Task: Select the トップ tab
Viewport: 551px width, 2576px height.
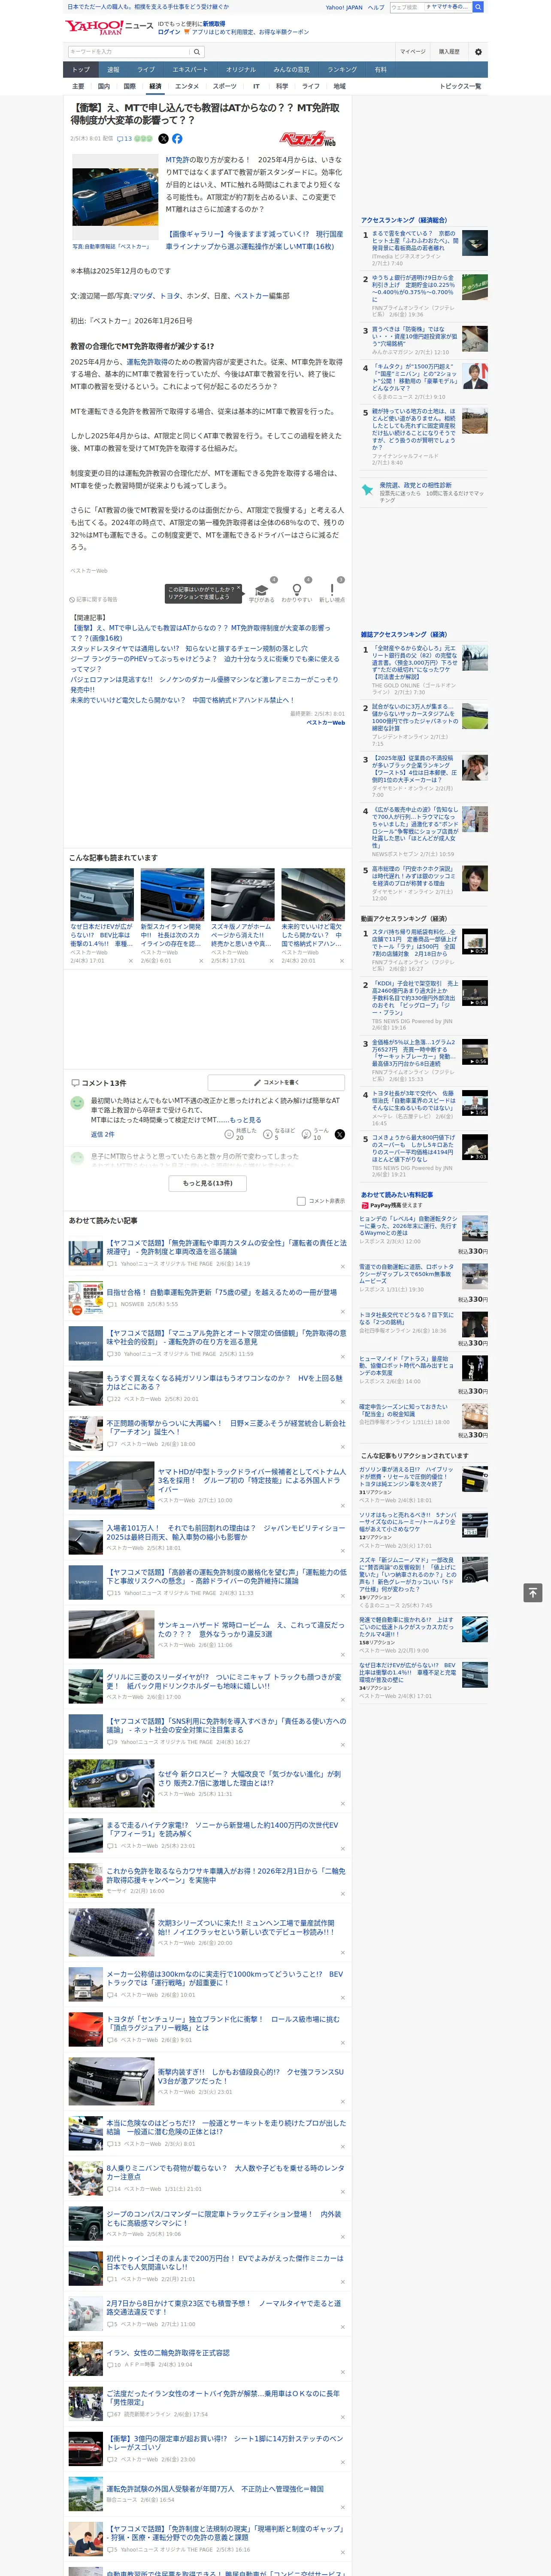Action: point(81,70)
